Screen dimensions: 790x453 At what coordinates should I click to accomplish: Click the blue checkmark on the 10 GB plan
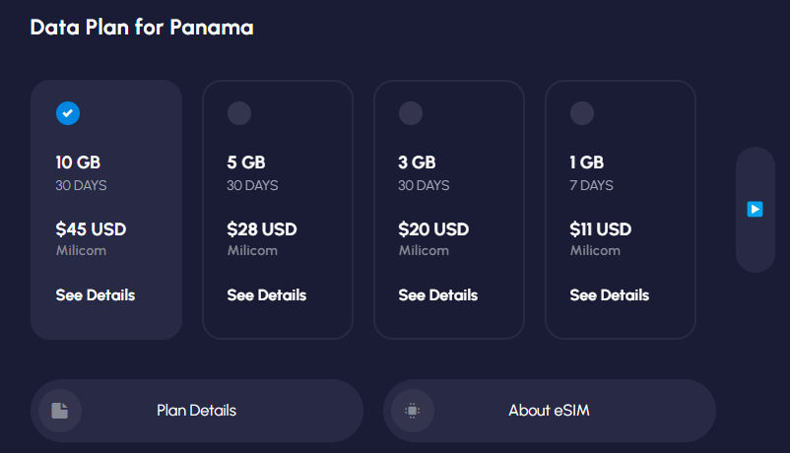coord(68,113)
